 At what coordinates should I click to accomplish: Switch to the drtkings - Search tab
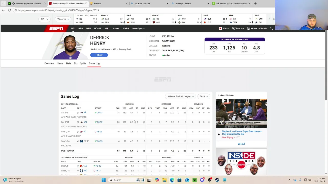pyautogui.click(x=191, y=4)
